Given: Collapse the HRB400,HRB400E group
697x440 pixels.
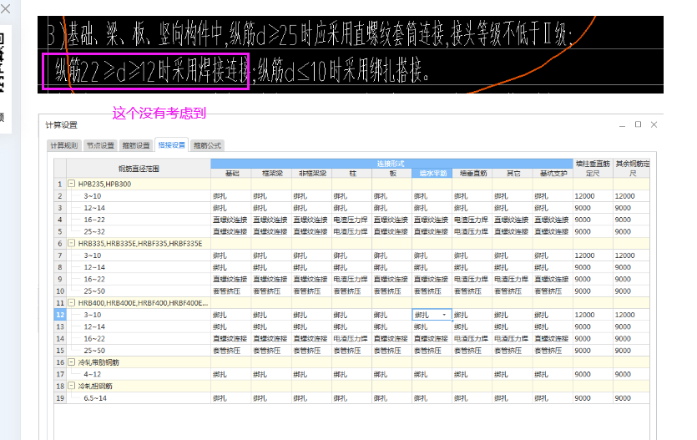Looking at the screenshot, I should pyautogui.click(x=71, y=303).
